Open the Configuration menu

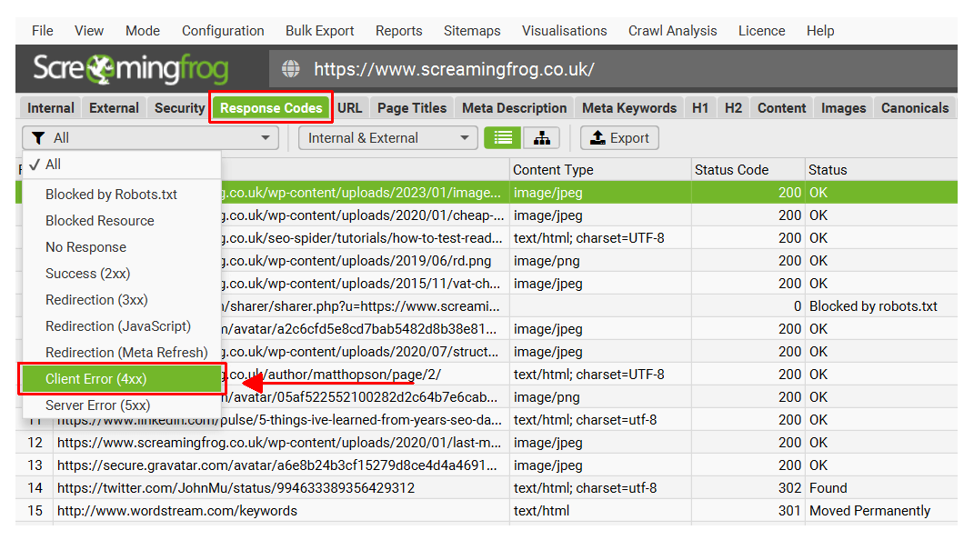223,30
